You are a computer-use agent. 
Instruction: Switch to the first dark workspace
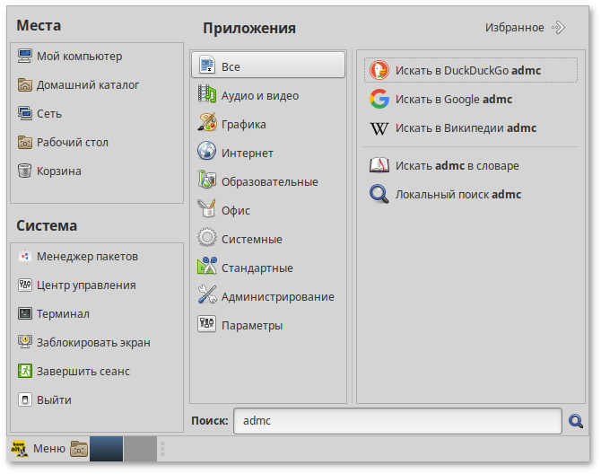(106, 448)
